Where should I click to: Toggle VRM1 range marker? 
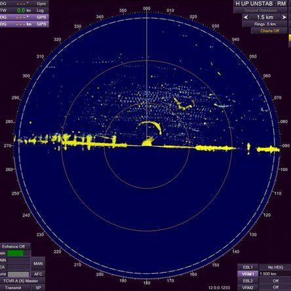point(248,274)
